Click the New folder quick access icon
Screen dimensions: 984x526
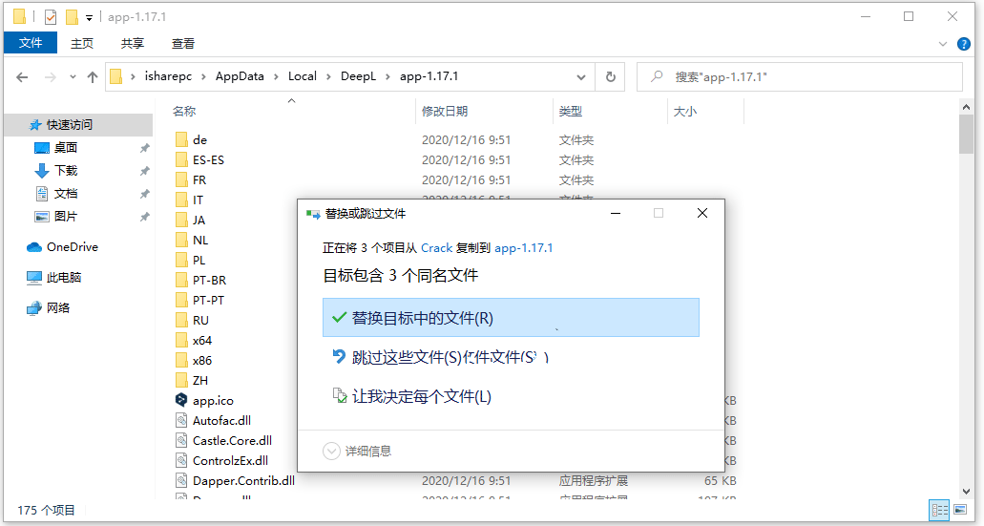coord(73,17)
